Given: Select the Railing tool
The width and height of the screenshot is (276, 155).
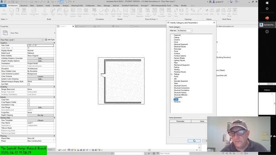Looking at the screenshot, I should [94, 12].
